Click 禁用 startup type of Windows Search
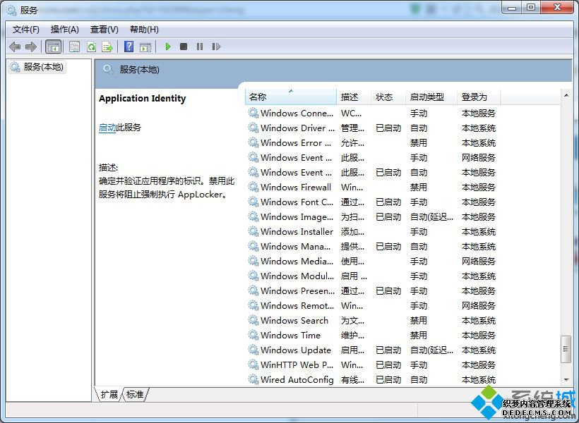 click(x=419, y=321)
